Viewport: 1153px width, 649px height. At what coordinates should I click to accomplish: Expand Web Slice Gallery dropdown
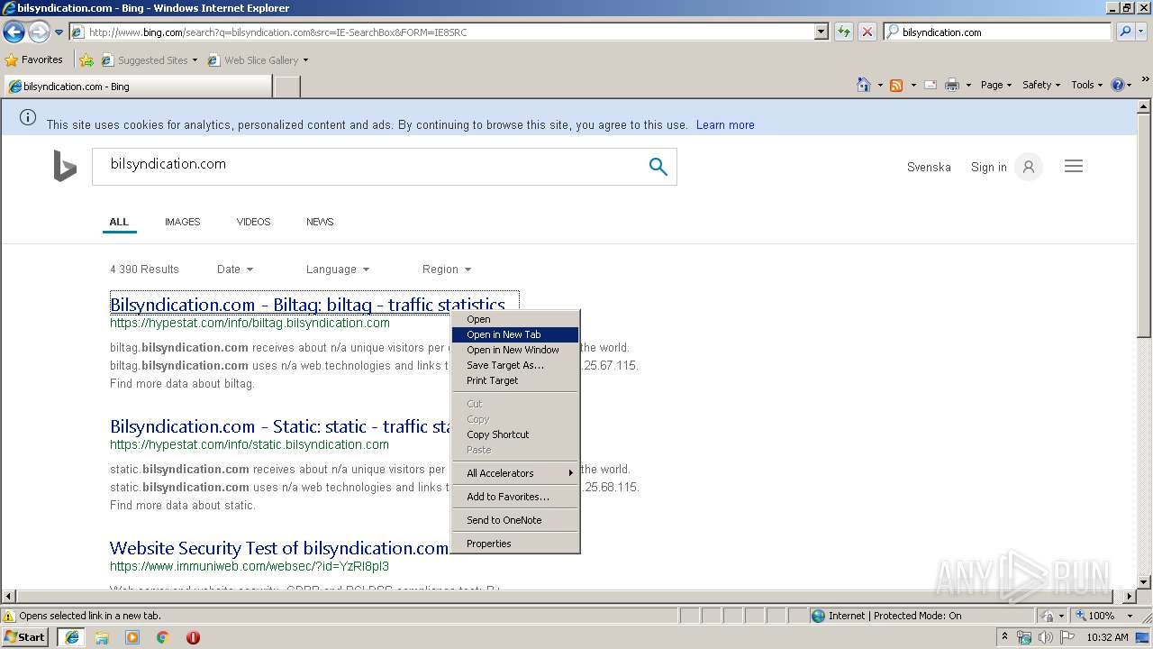click(x=305, y=60)
